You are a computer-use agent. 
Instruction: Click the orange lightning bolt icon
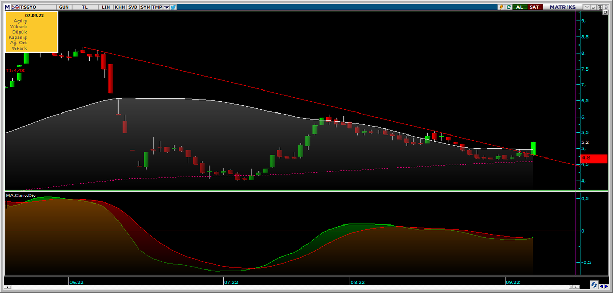click(x=501, y=7)
